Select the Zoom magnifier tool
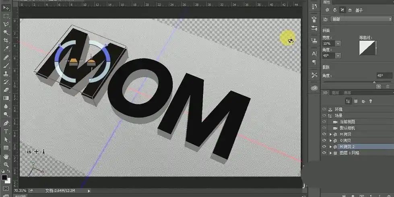This screenshot has width=394, height=197. point(6,164)
